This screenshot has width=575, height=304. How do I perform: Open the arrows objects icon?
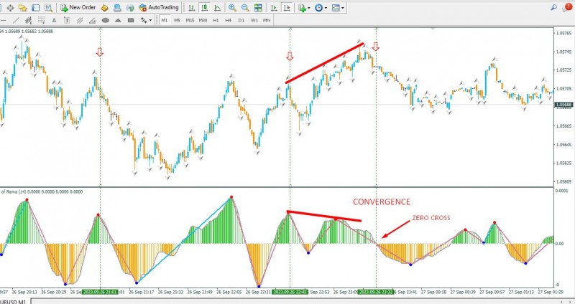click(144, 21)
